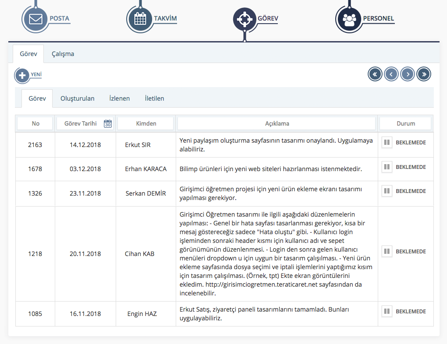Toggle pause status for task 1678
447x344 pixels.
[387, 167]
